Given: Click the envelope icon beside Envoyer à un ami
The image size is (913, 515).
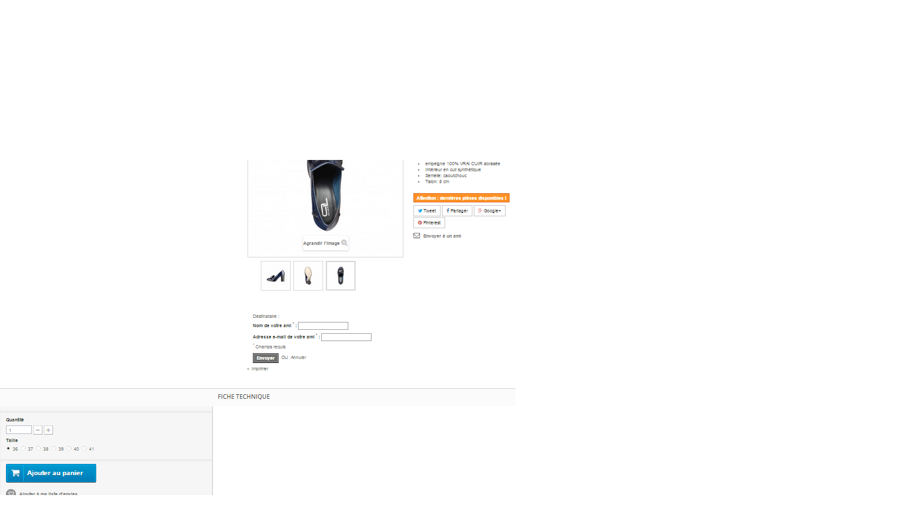Looking at the screenshot, I should tap(417, 236).
